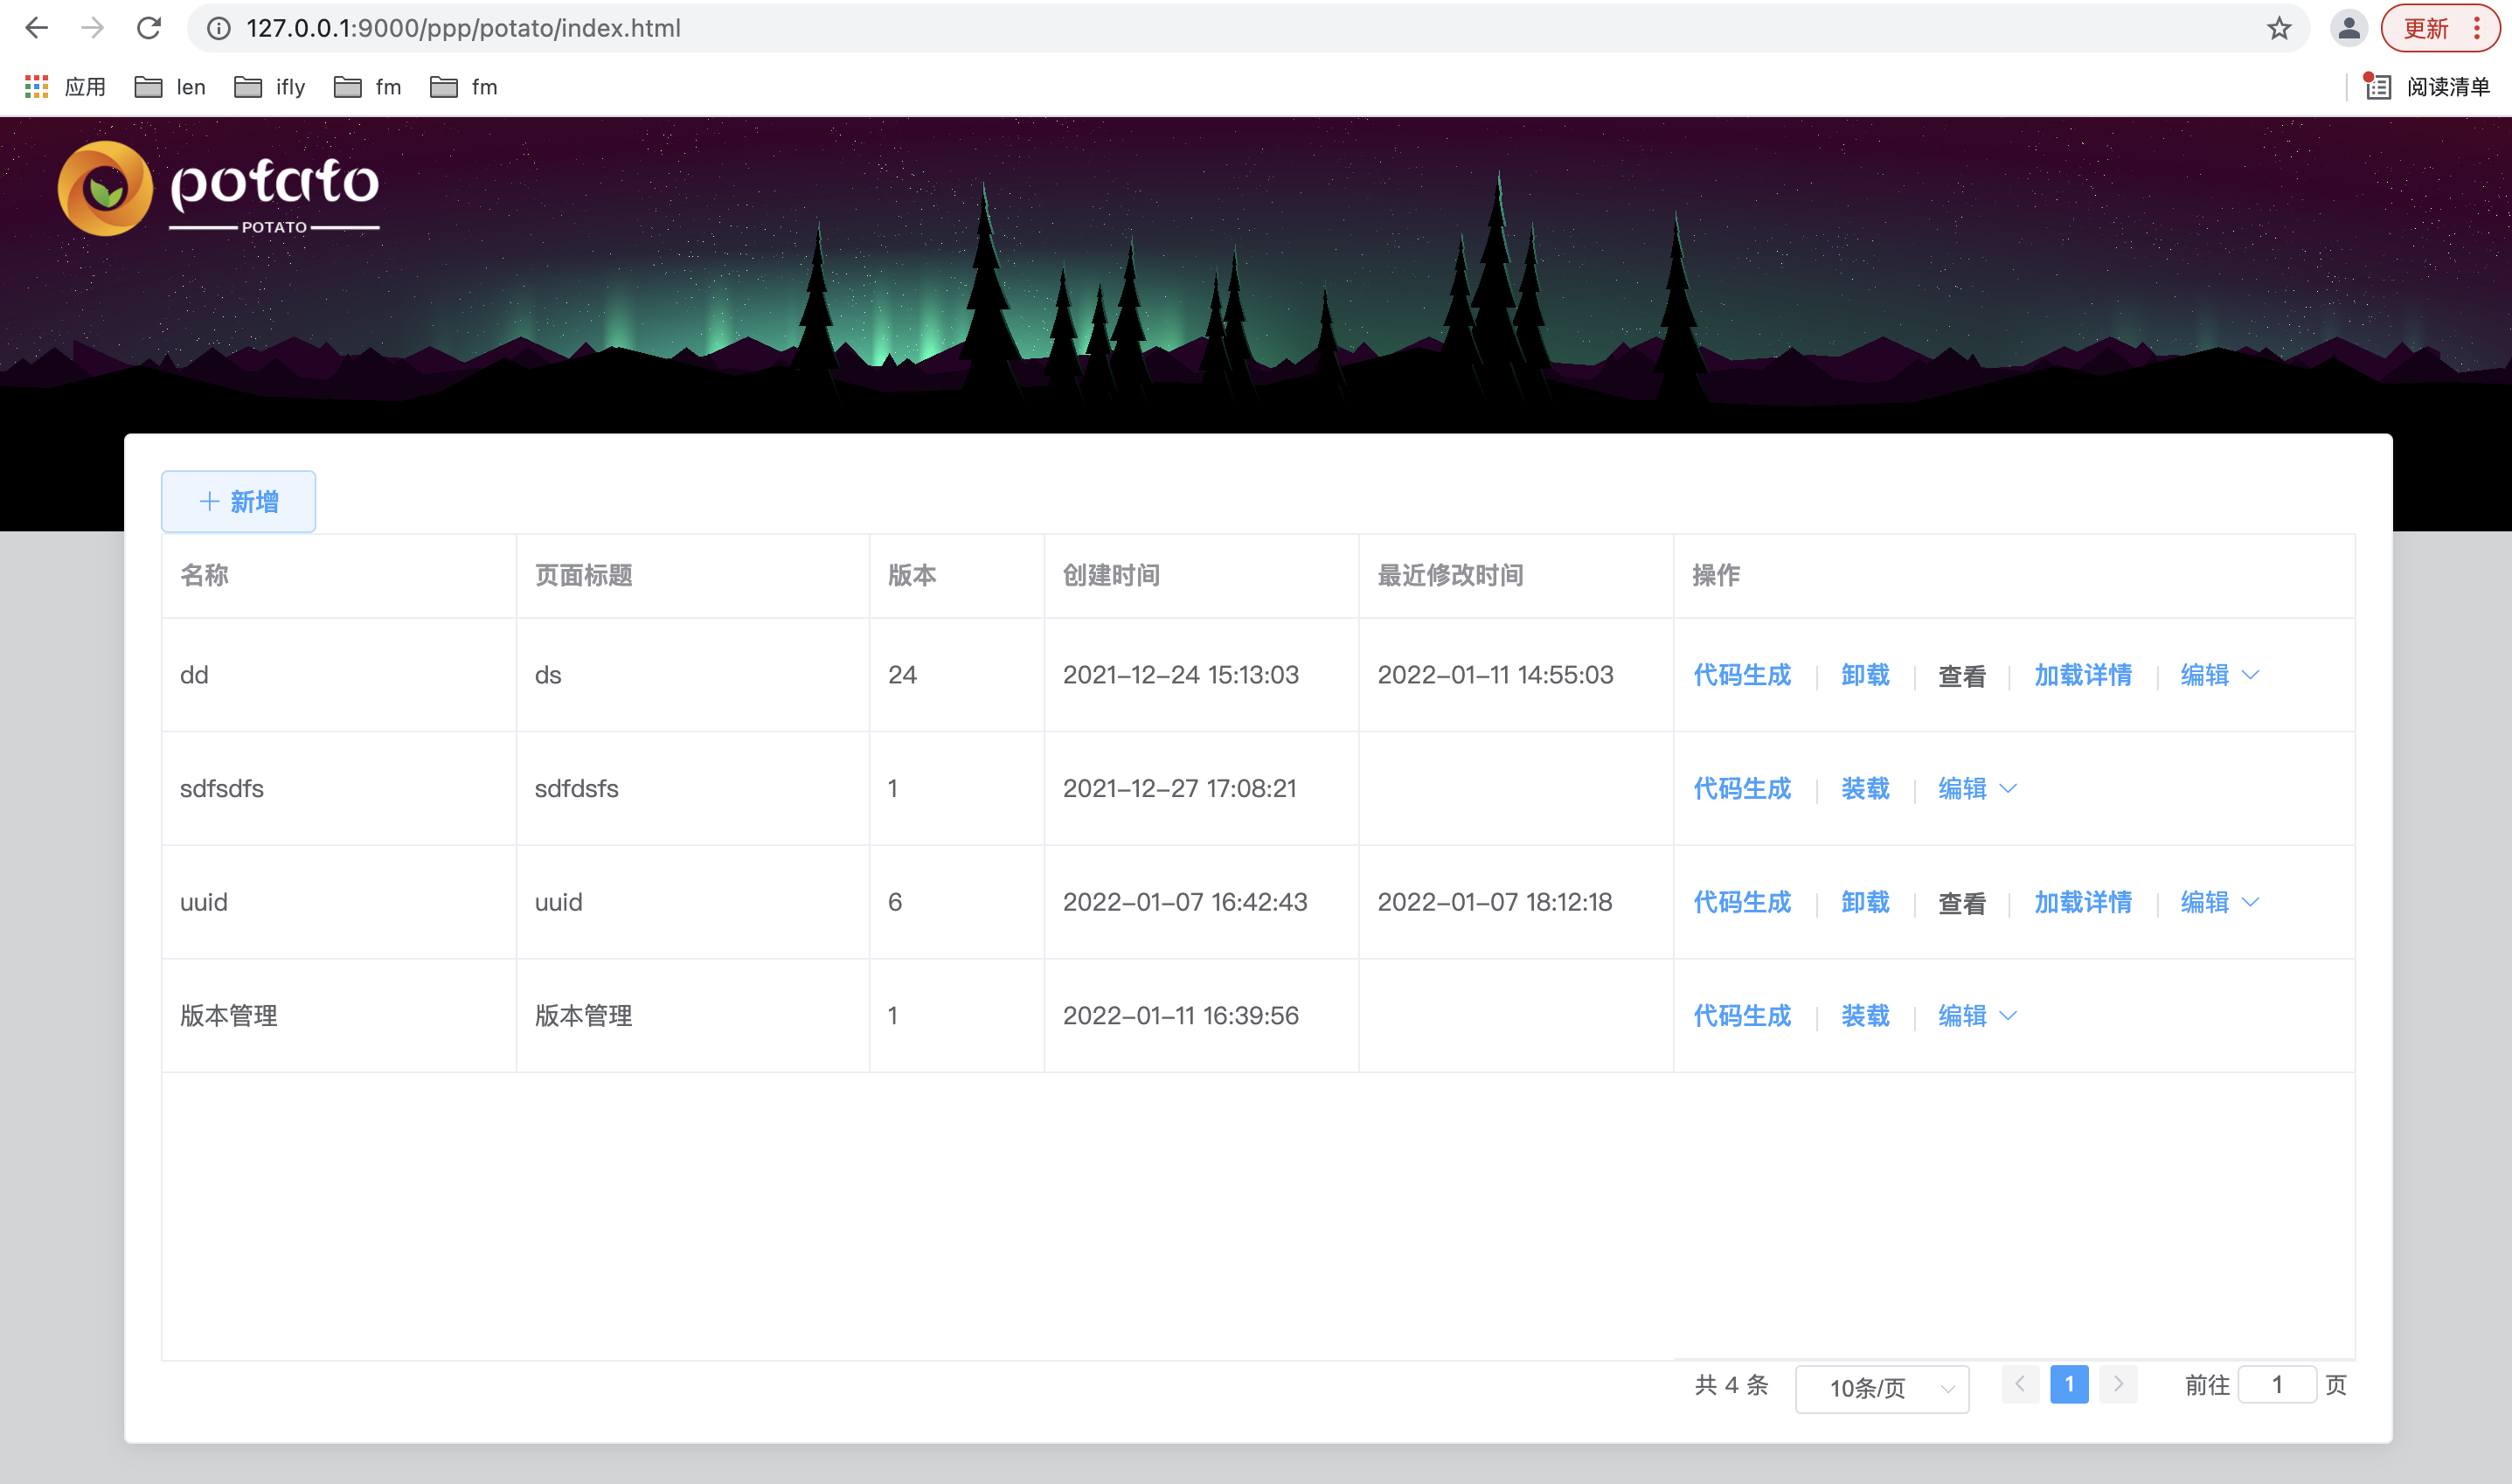
Task: Click the browser 更新 update button
Action: click(x=2427, y=28)
